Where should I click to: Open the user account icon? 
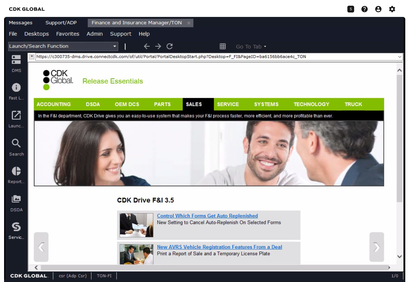[378, 9]
